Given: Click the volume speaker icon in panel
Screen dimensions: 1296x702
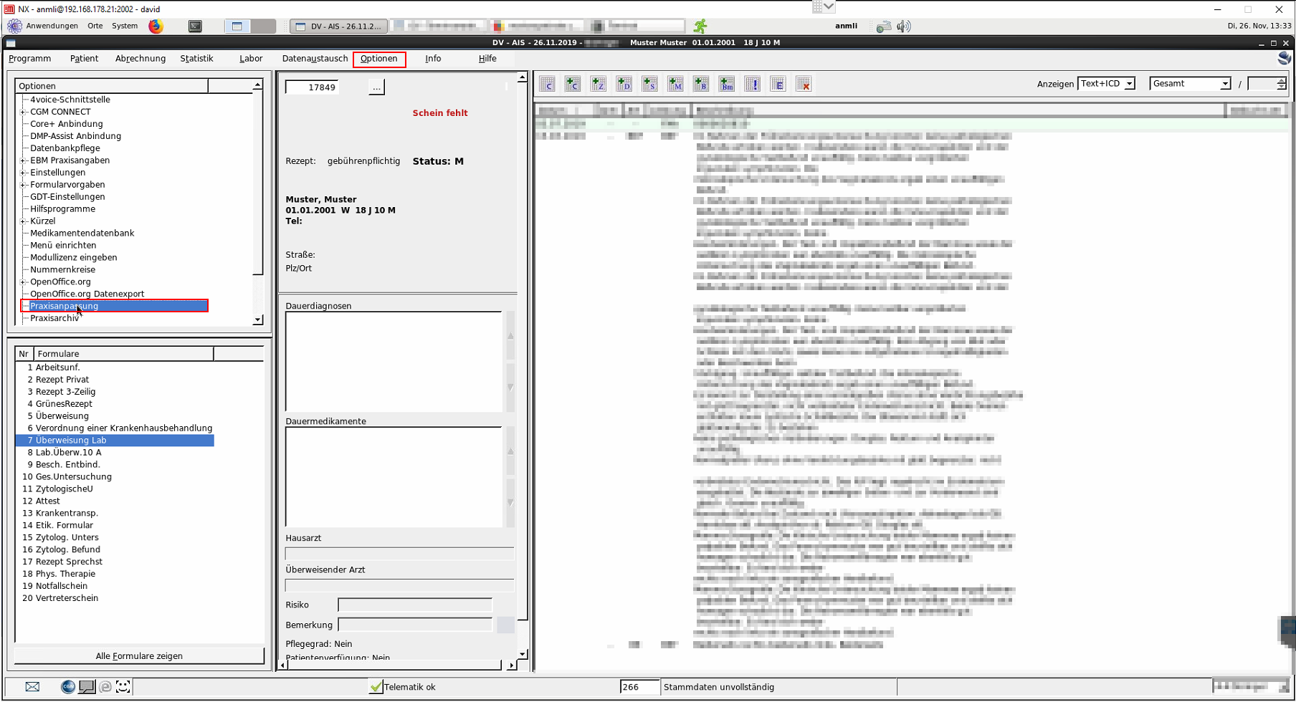Looking at the screenshot, I should (904, 26).
